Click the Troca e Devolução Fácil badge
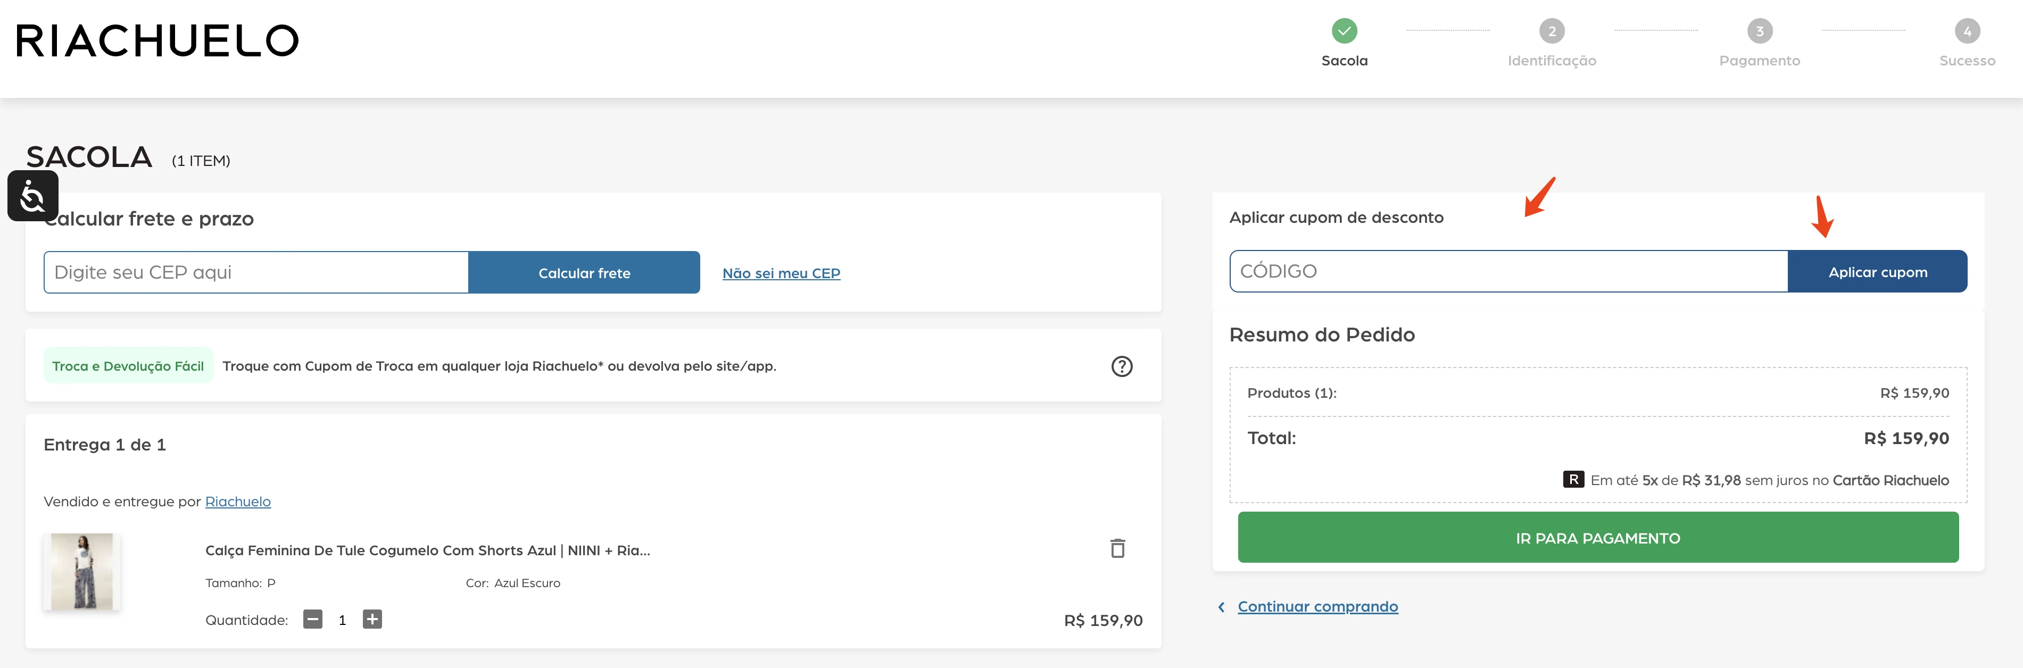 coord(128,366)
